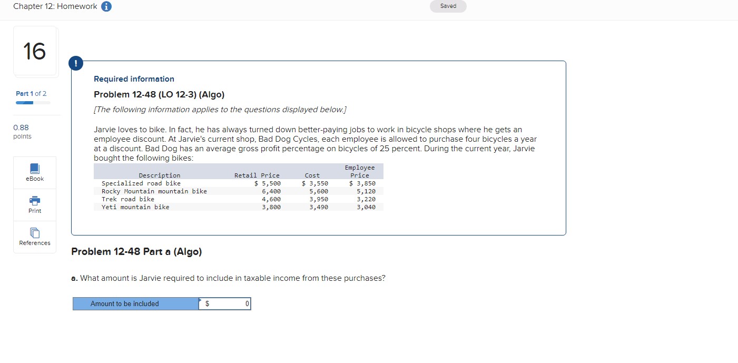Image resolution: width=738 pixels, height=363 pixels.
Task: Click the 5,600 cost cell
Action: 319,191
